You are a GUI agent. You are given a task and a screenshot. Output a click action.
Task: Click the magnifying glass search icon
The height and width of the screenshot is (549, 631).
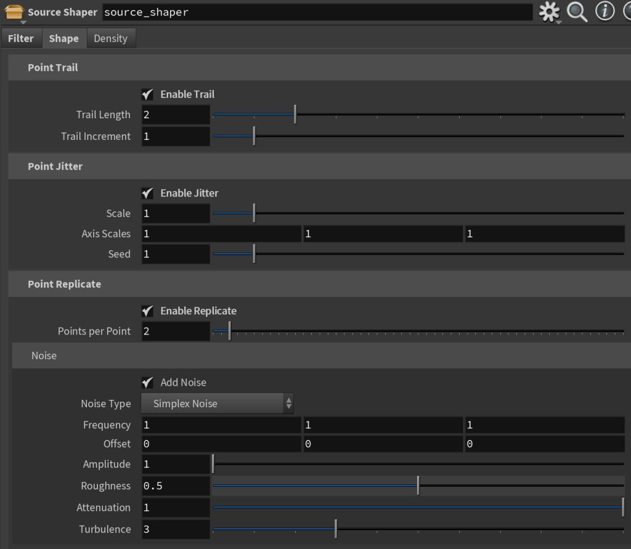(x=577, y=12)
